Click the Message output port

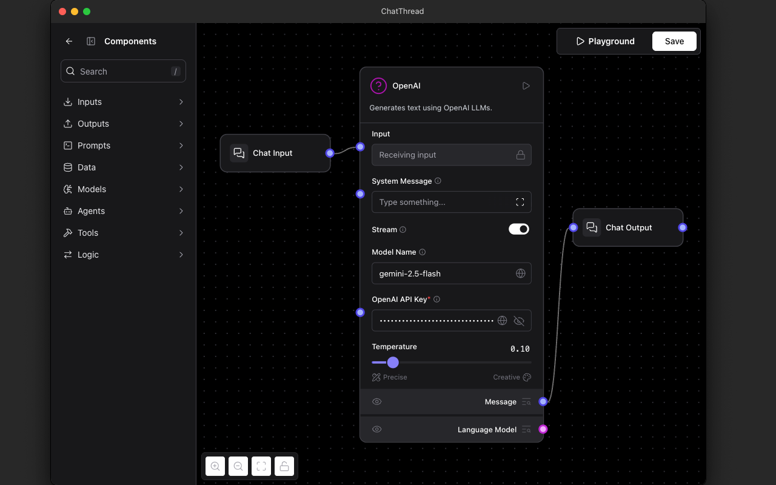point(543,401)
